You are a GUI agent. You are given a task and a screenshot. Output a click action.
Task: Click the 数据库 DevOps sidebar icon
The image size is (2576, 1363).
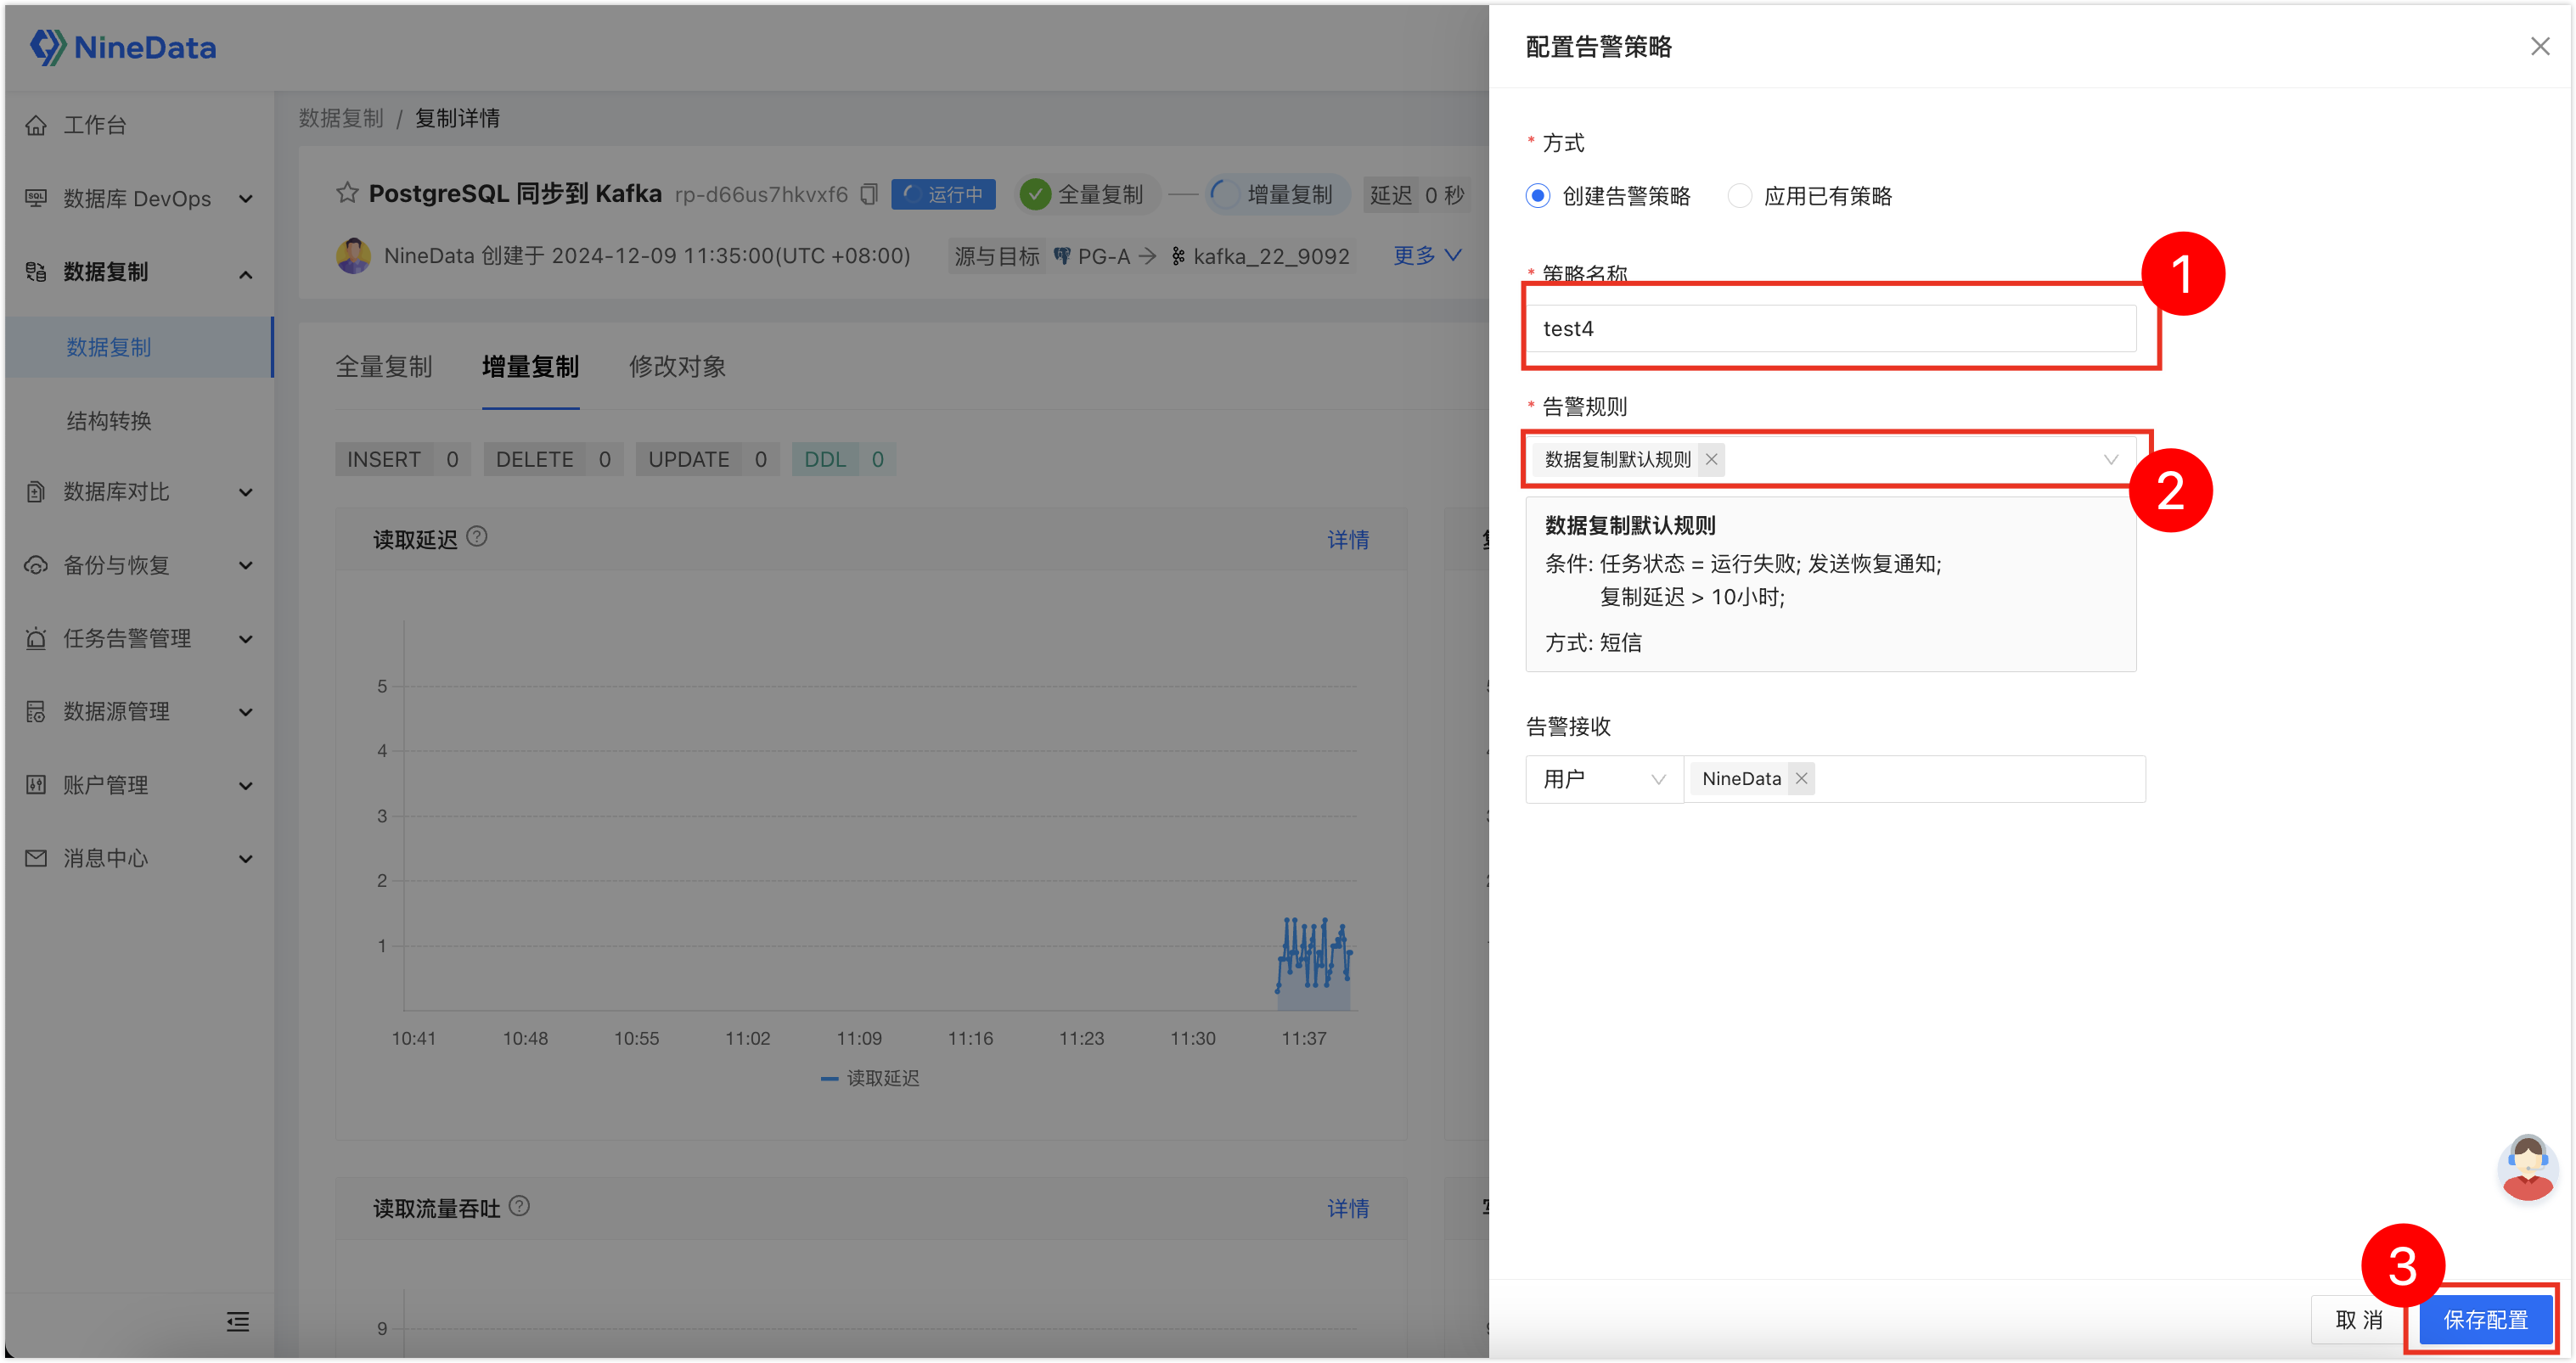pos(36,198)
